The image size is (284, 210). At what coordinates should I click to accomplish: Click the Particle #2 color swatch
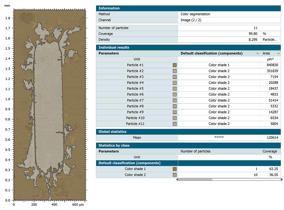[175, 71]
